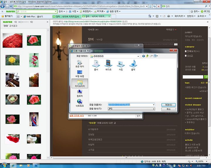Open Windows Explorer folder in taskbar

pyautogui.click(x=21, y=166)
